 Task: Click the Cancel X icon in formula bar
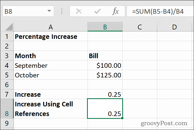[79, 12]
